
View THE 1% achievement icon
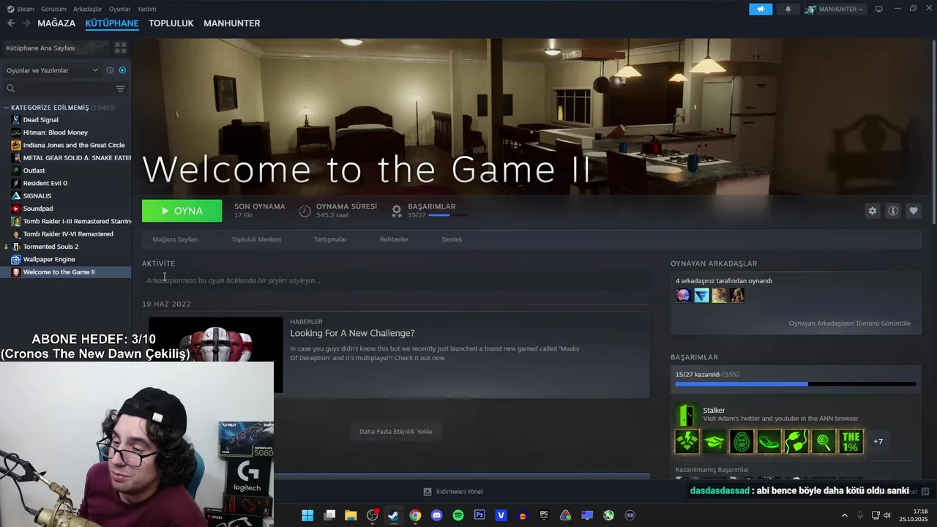pyautogui.click(x=851, y=441)
